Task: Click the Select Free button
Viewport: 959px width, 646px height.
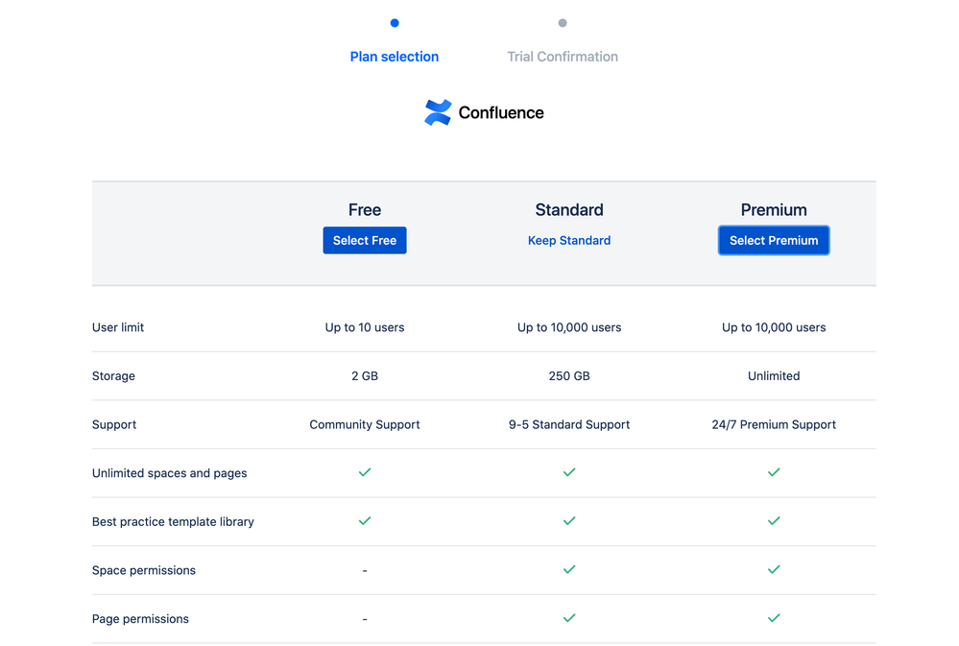Action: pyautogui.click(x=365, y=240)
